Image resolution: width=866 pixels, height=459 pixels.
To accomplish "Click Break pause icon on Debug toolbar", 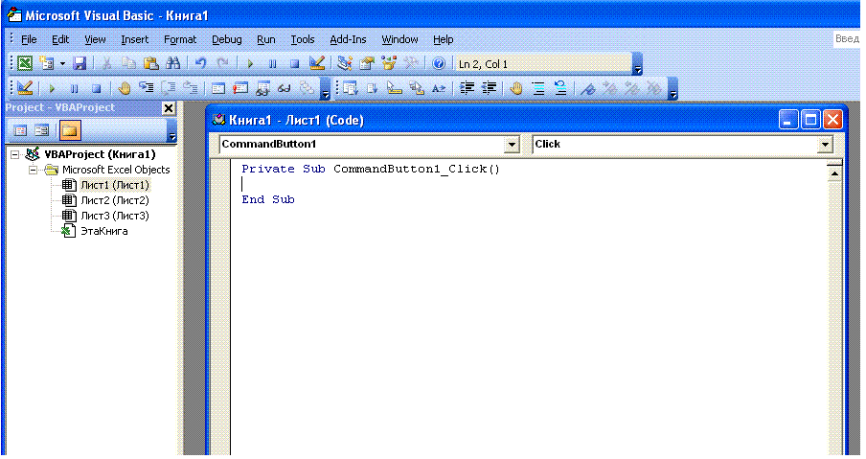I will (74, 88).
